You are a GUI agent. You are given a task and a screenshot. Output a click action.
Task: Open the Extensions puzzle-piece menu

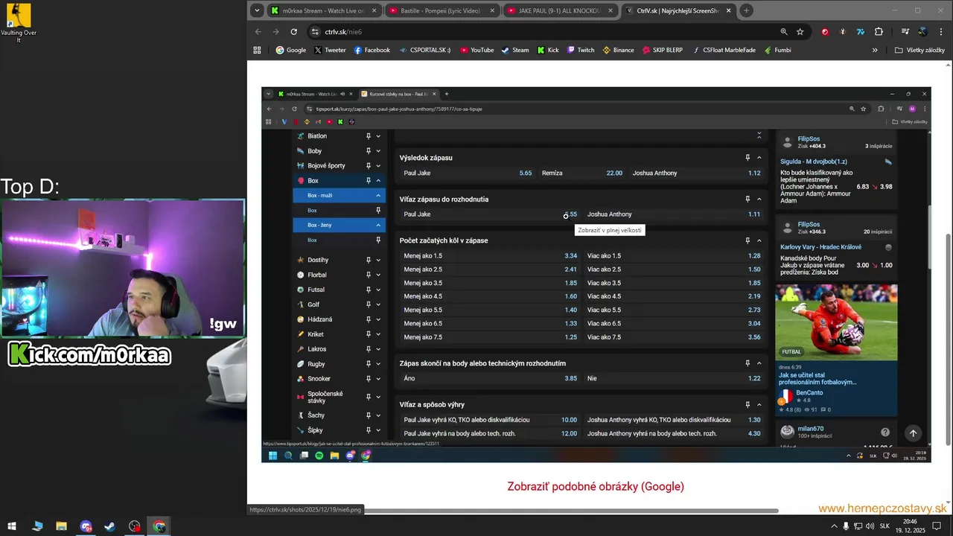[x=879, y=32]
